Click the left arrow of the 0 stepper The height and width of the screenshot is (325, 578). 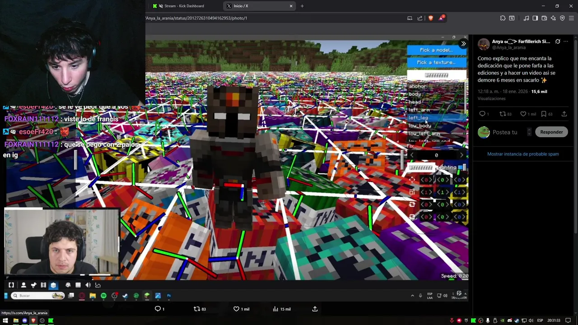411,155
